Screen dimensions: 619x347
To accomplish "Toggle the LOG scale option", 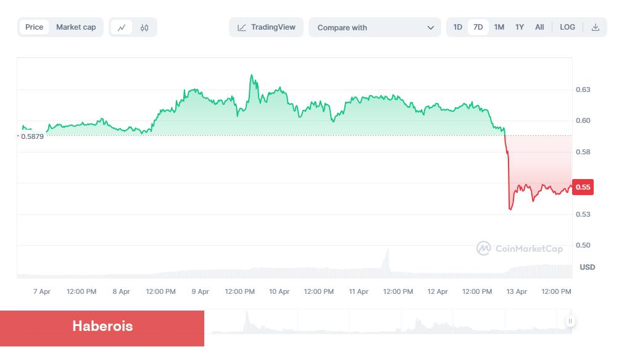I will tap(567, 27).
